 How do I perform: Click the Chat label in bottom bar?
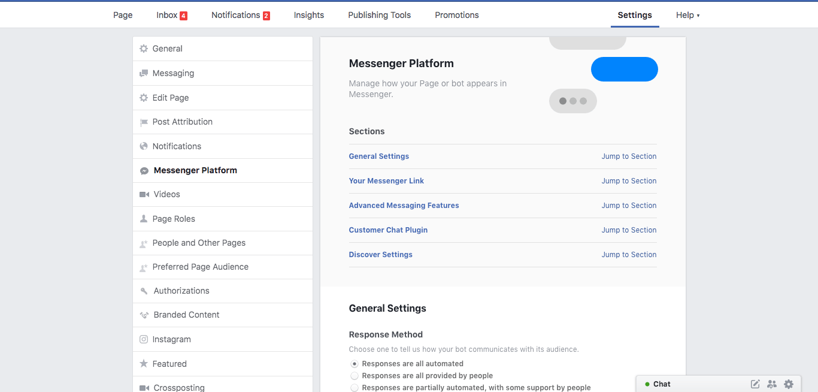(x=662, y=384)
